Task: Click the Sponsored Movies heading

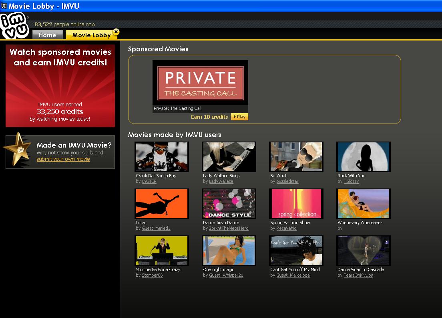Action: click(x=158, y=49)
